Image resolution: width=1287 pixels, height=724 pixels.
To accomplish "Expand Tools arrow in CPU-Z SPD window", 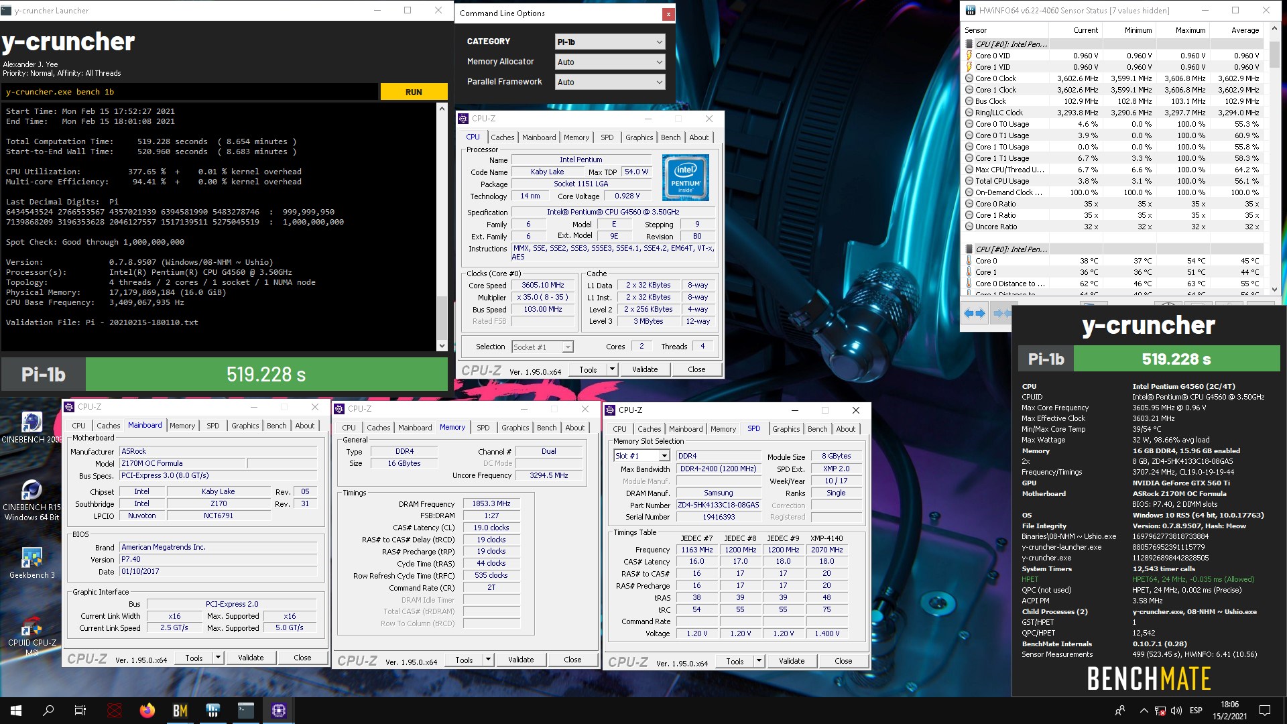I will point(759,661).
